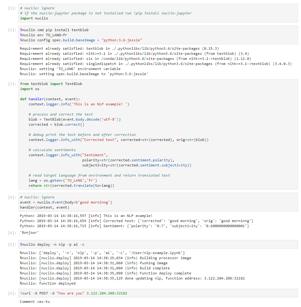Image resolution: width=301 pixels, height=307 pixels.
Task: Click cell [1] import nuclio line
Action: 34,18
